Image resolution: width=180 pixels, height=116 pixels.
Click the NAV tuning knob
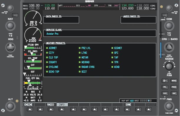[10, 26]
